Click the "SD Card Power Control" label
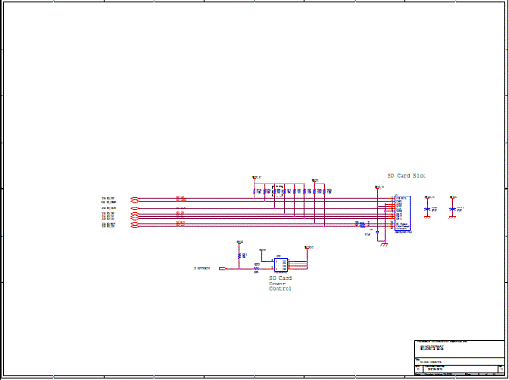This screenshot has width=509, height=380. pyautogui.click(x=280, y=284)
